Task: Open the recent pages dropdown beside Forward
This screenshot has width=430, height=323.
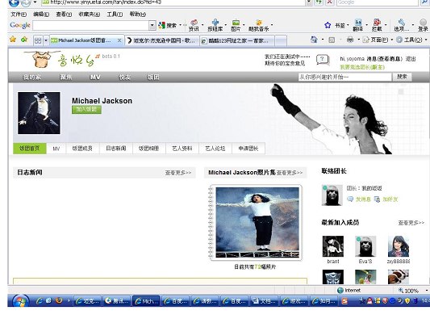Action: click(x=35, y=2)
